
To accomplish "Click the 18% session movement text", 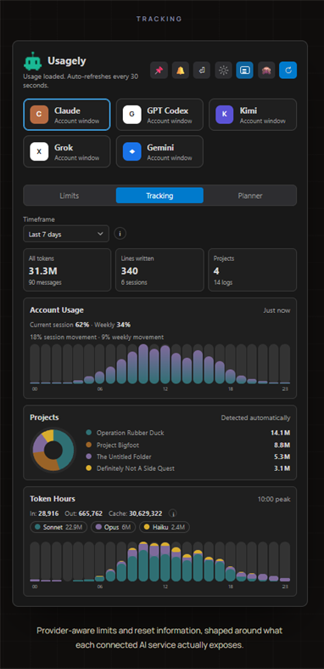I will [63, 337].
